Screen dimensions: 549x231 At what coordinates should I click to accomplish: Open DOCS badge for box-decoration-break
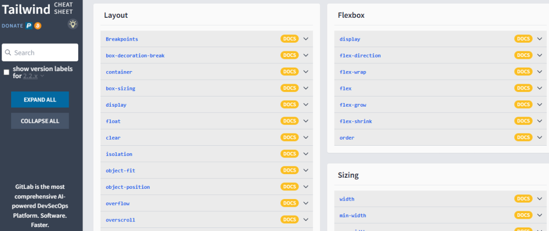(290, 55)
